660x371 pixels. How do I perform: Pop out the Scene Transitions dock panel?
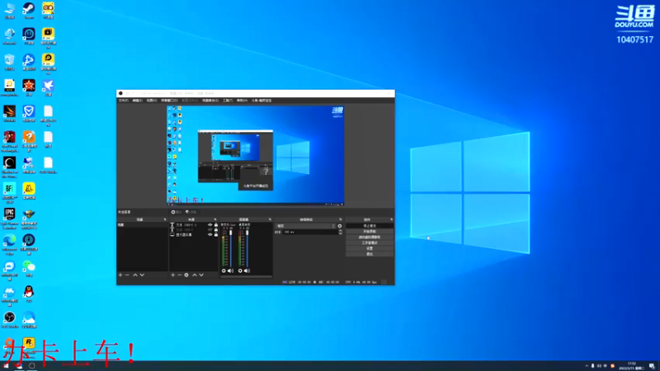pyautogui.click(x=341, y=219)
